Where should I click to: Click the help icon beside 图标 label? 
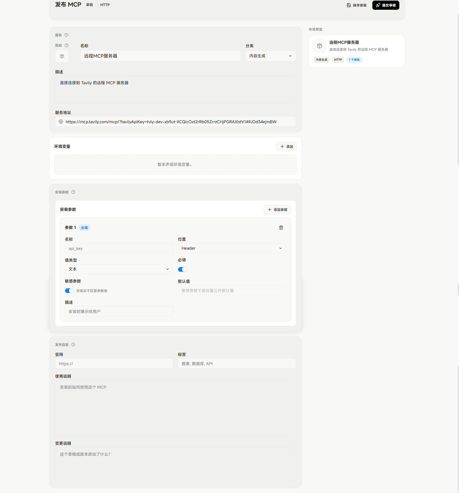pyautogui.click(x=67, y=45)
